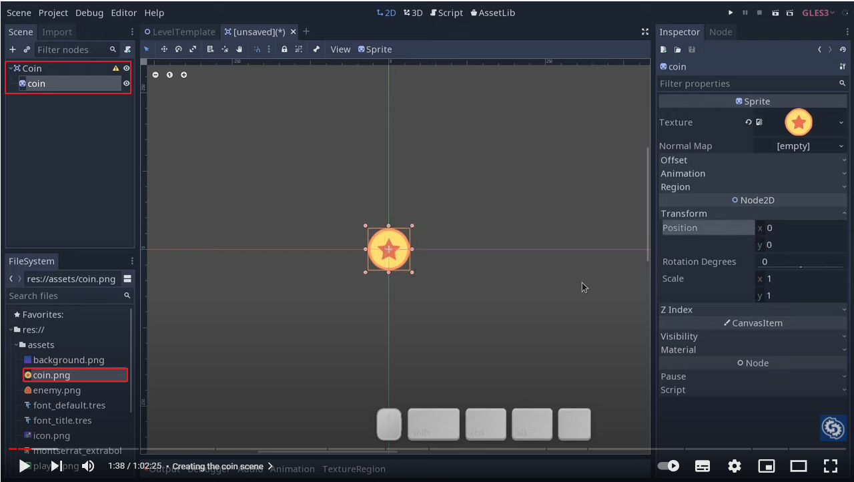The image size is (854, 482).
Task: Expand the Material section
Action: pyautogui.click(x=753, y=350)
